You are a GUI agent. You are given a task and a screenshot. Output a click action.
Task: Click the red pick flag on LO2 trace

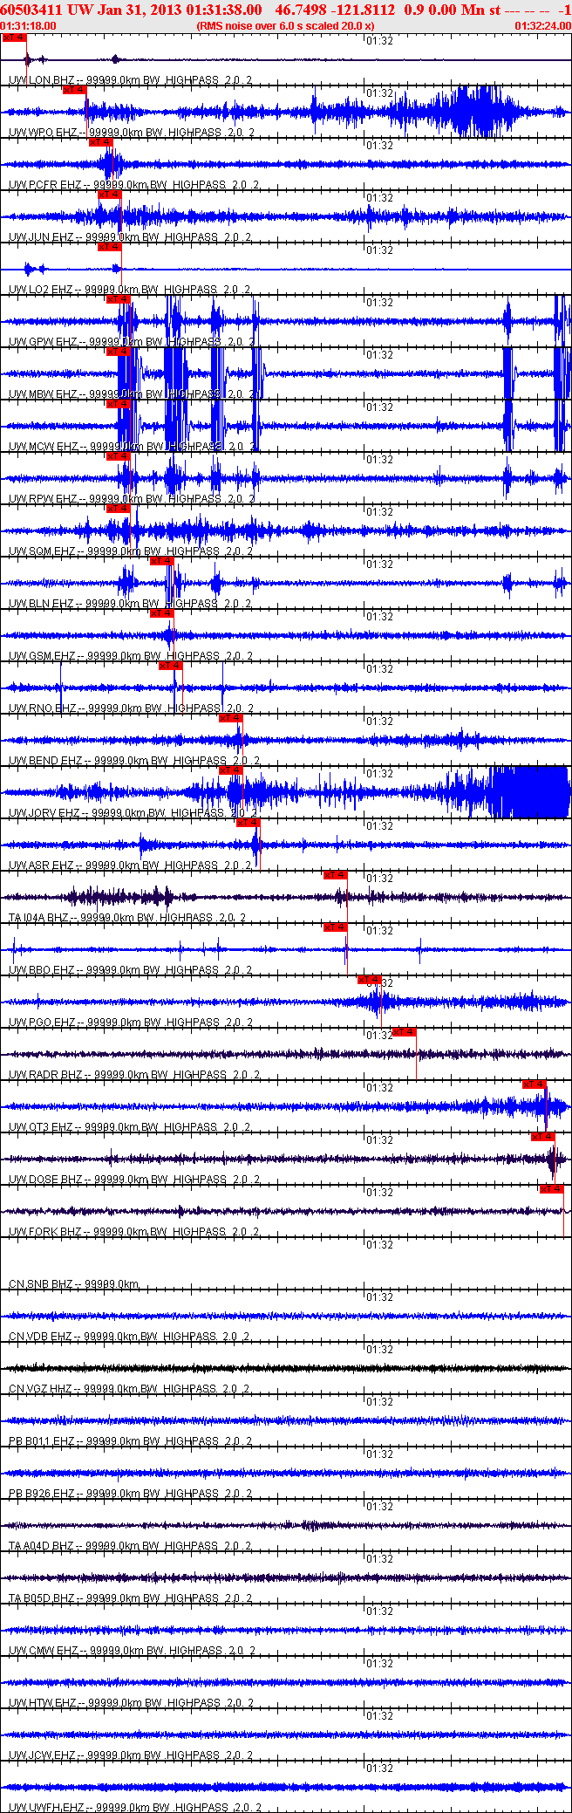pos(110,247)
